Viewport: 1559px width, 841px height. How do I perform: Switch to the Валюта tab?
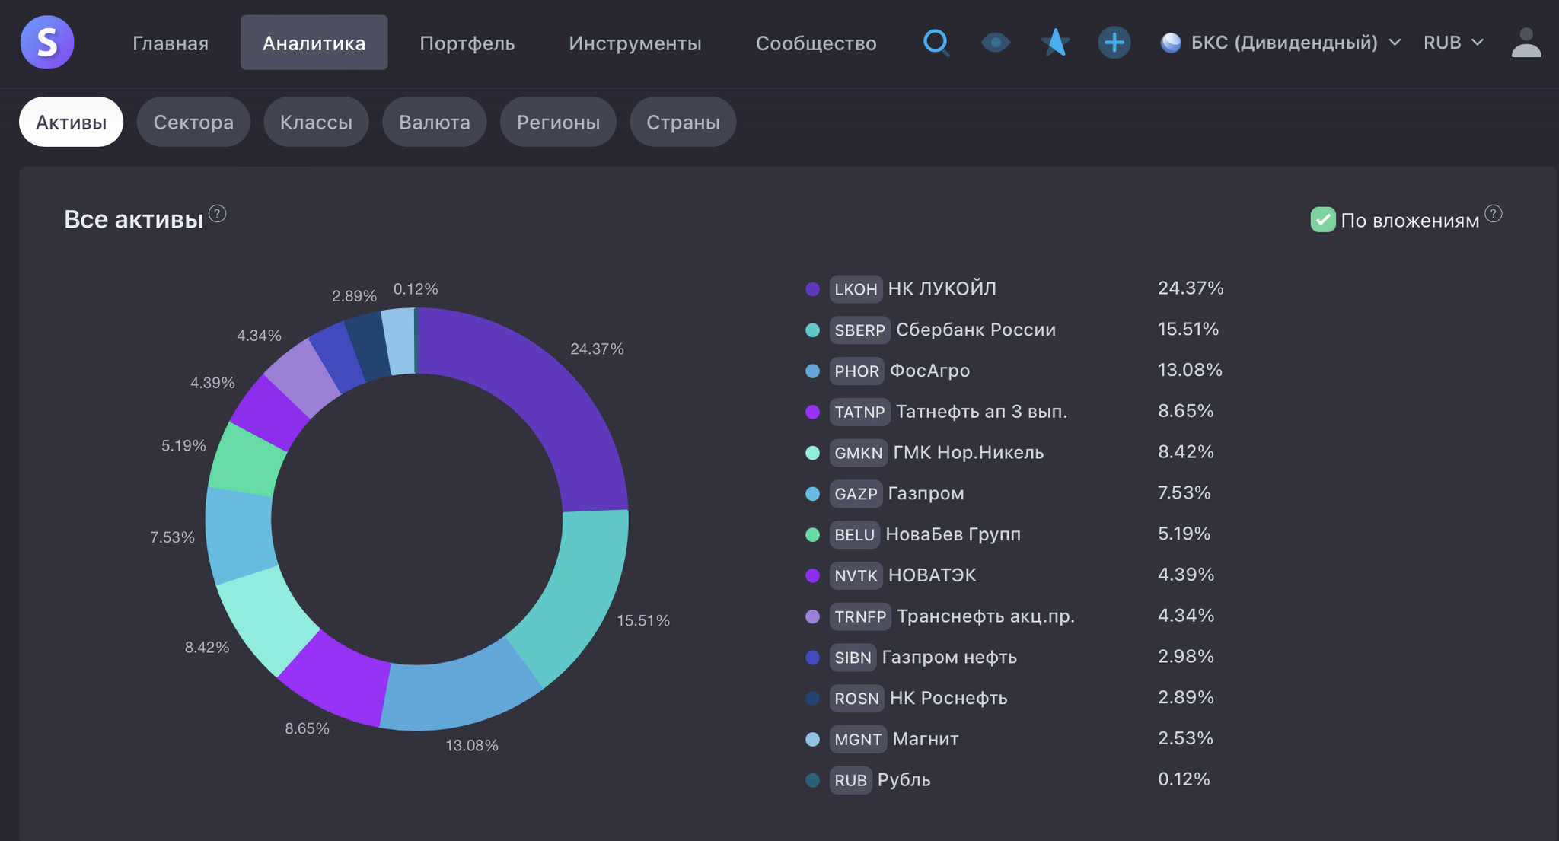click(x=434, y=122)
